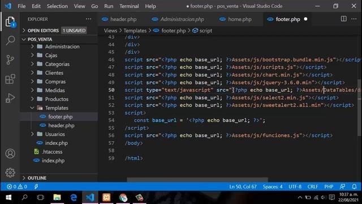Click errors and warnings status indicator

17,186
